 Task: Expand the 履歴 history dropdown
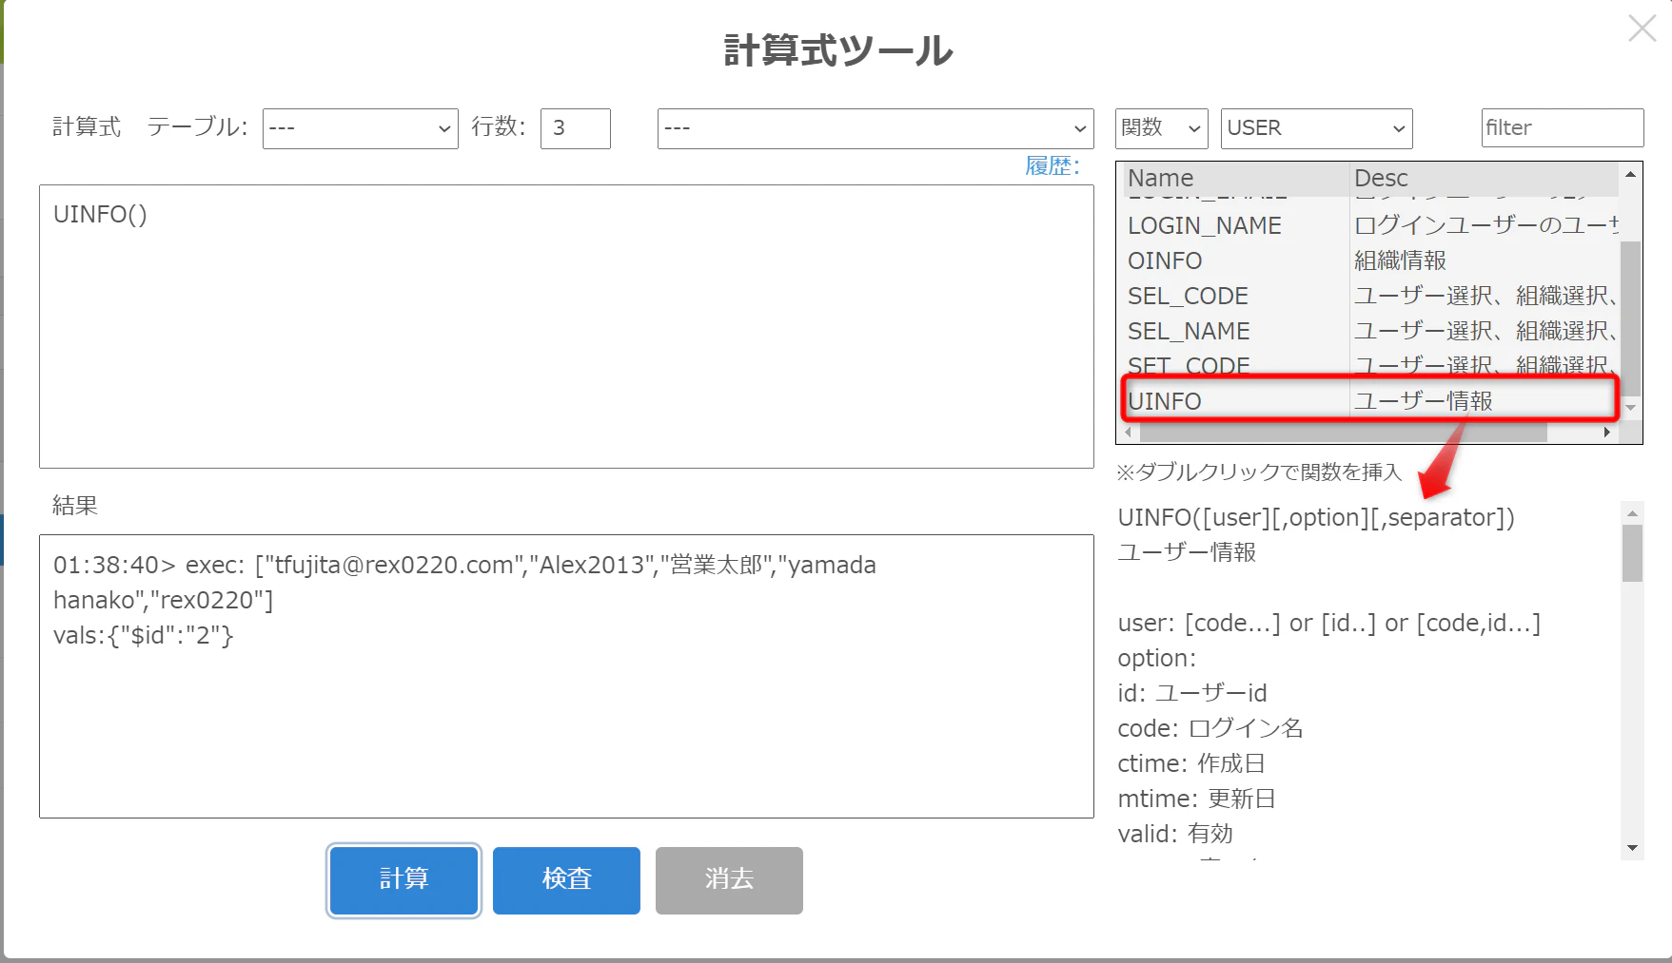tap(875, 128)
